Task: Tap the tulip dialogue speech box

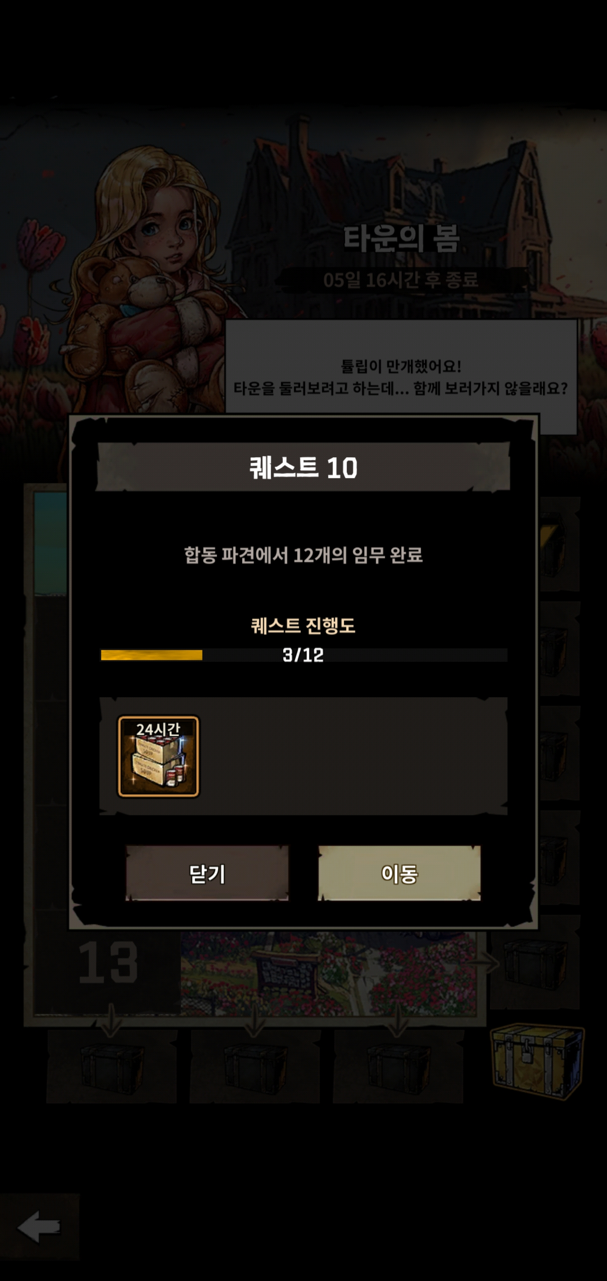Action: pos(401,376)
